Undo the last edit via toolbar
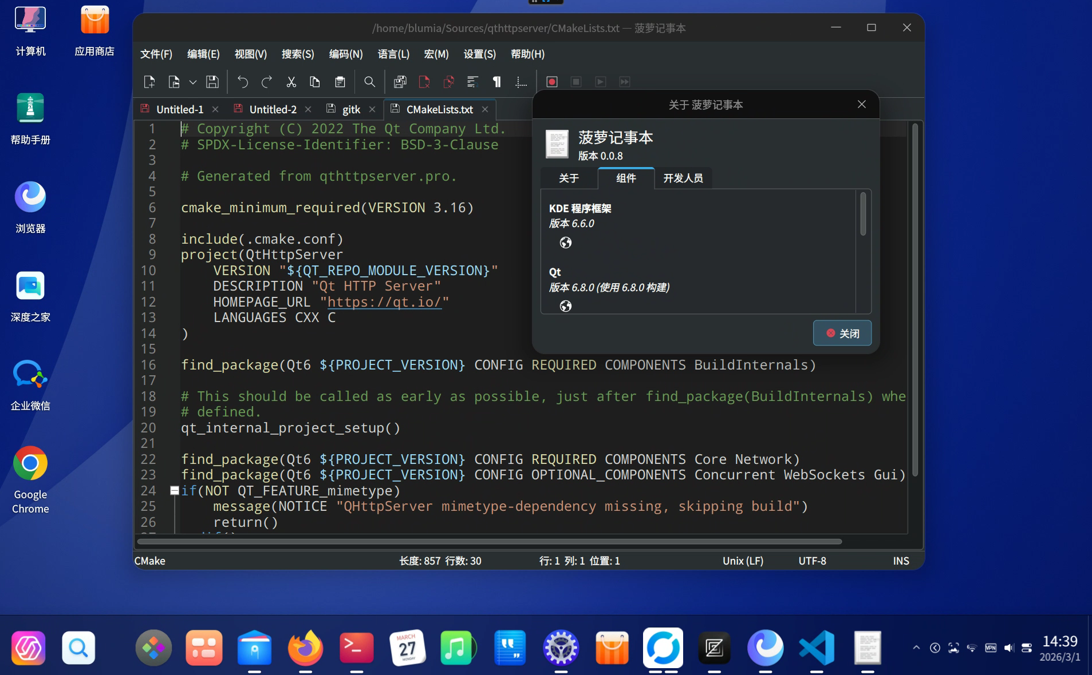 pos(243,82)
